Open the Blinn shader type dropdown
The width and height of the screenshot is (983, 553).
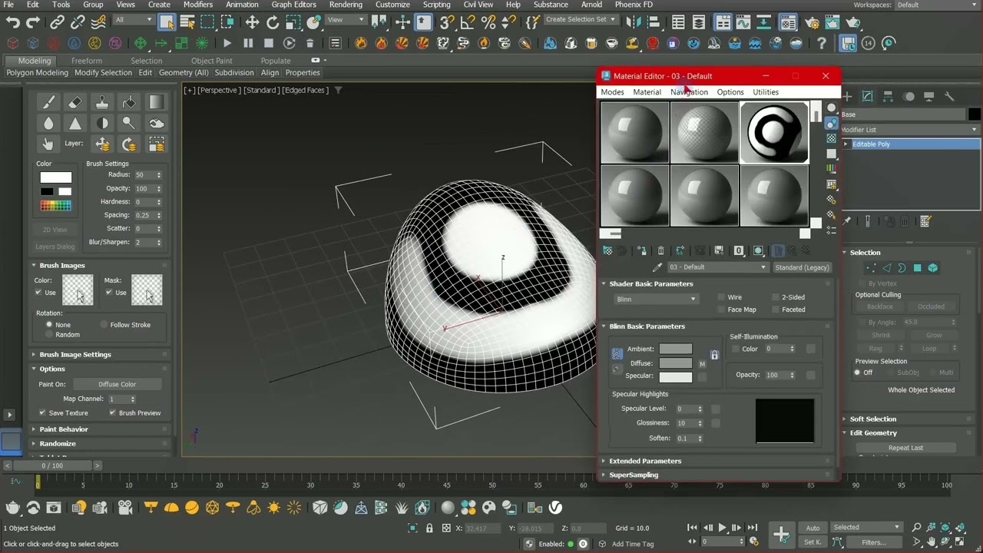click(656, 299)
